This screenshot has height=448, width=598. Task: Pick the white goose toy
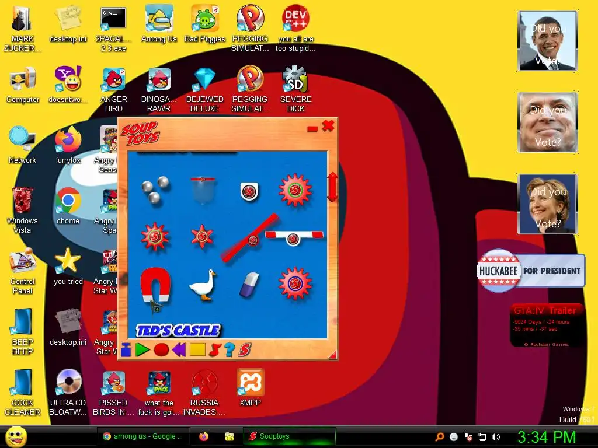point(203,286)
